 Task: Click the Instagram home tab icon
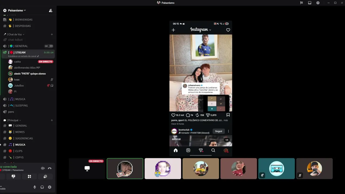coord(176,150)
